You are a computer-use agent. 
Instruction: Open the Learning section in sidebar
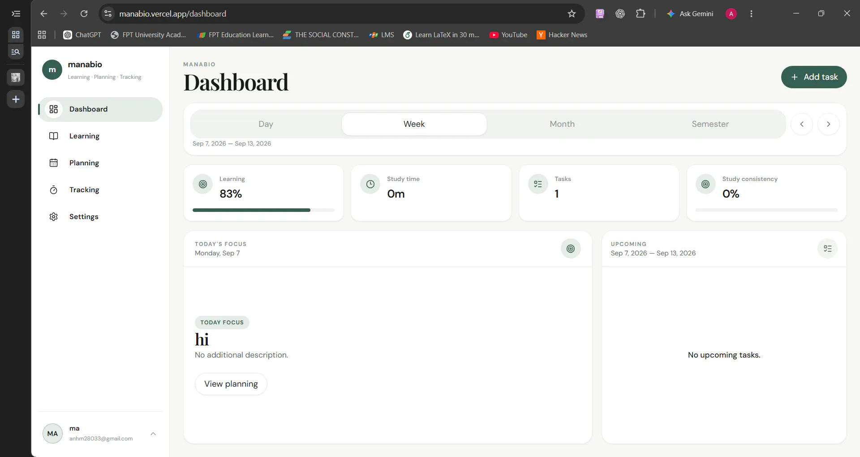[x=100, y=136]
